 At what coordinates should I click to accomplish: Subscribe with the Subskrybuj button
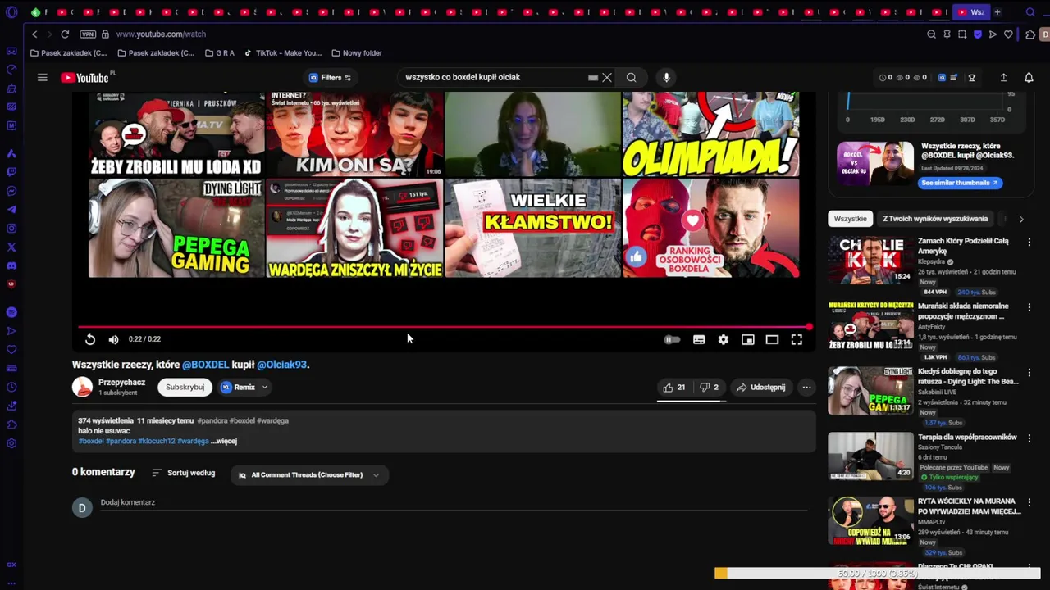tap(185, 387)
